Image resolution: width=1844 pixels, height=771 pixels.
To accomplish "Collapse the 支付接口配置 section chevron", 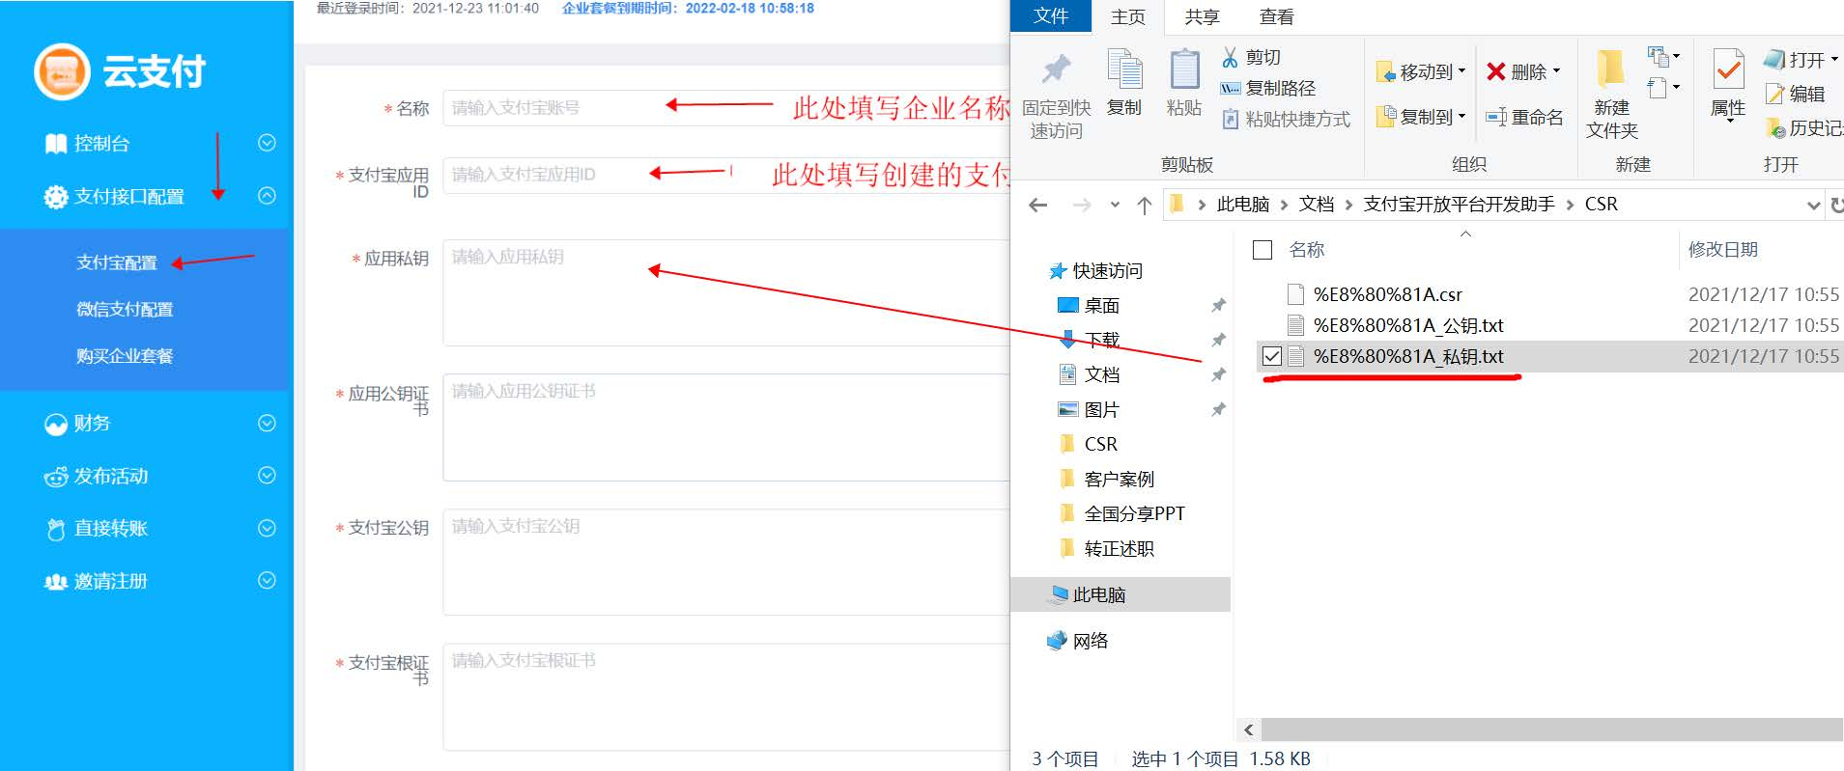I will click(268, 196).
